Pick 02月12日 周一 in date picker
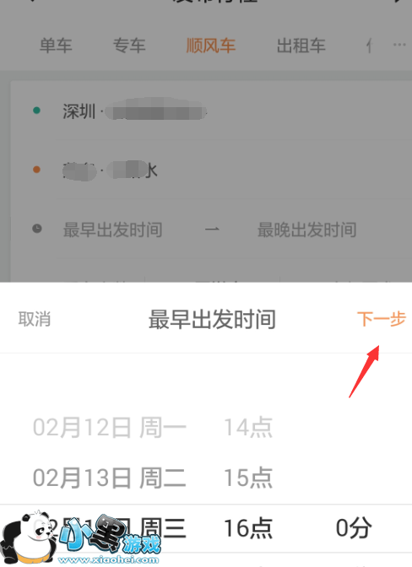The image size is (412, 567). [x=109, y=427]
